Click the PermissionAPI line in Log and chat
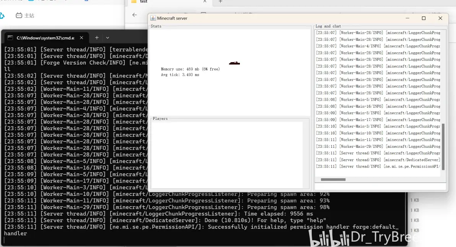456x247 pixels. tap(378, 166)
